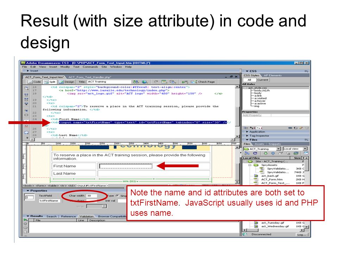This screenshot has height=253, width=338.
Task: Switch to Design view
Action: click(67, 82)
